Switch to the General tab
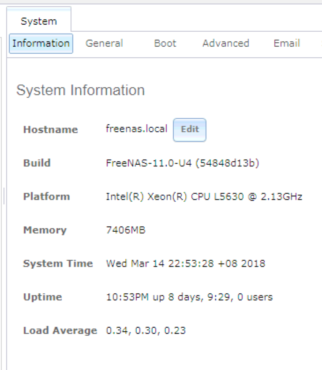The image size is (322, 370). click(x=104, y=44)
